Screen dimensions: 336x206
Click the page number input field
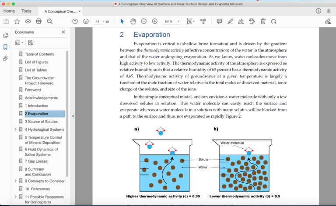98,21
